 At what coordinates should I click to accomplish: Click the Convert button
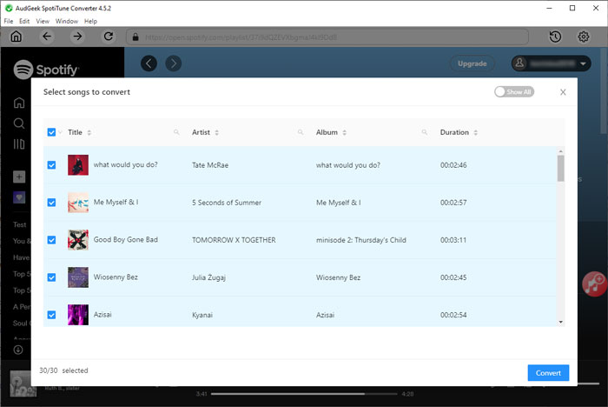click(548, 373)
